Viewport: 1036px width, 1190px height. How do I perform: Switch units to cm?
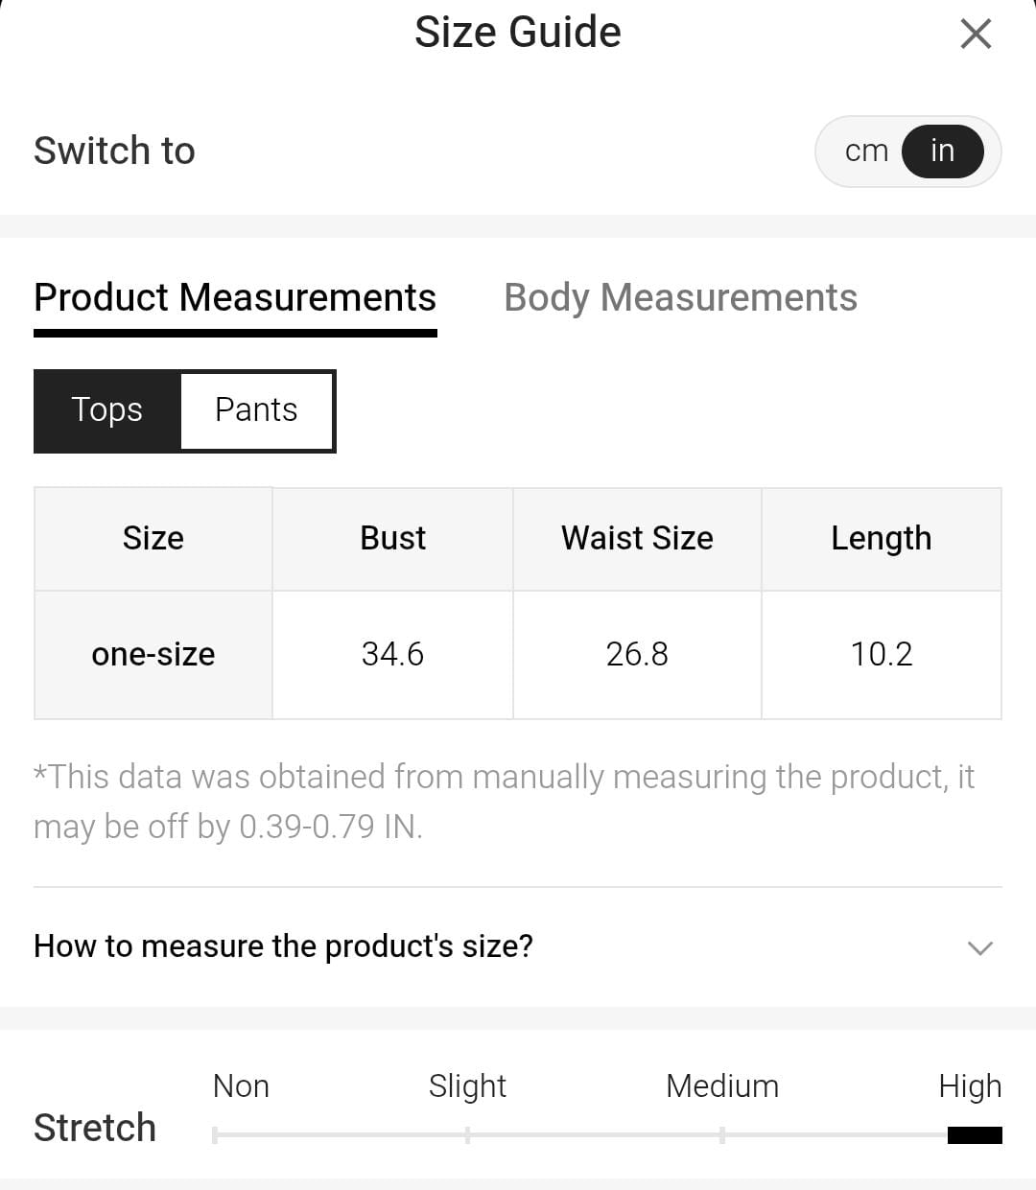866,152
